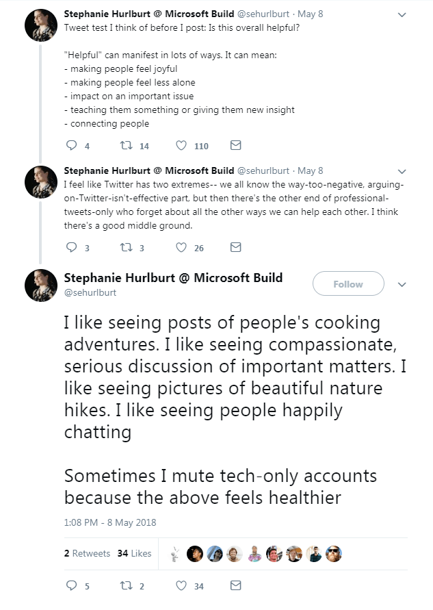Open the second tweet's chevron options menu
Viewport: 433px width, 610px height.
(402, 171)
